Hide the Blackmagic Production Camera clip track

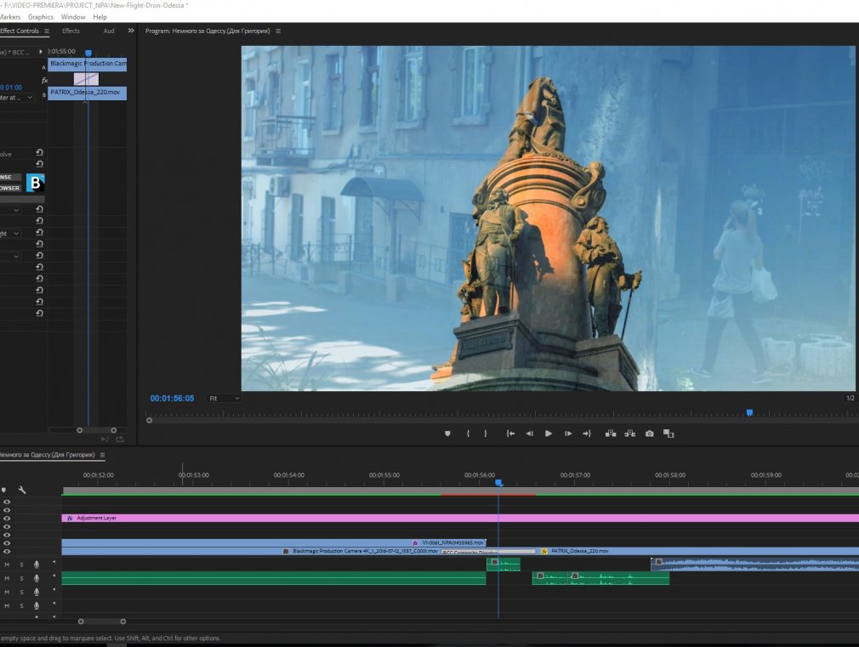point(7,551)
